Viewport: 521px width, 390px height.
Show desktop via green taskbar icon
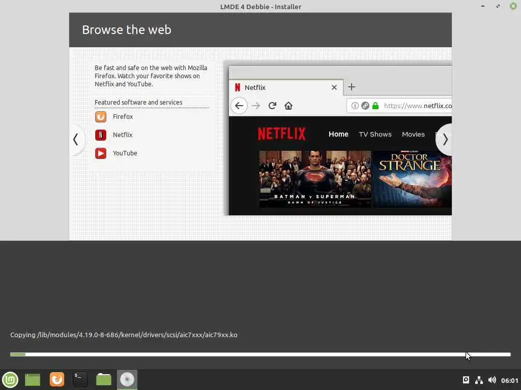[33, 380]
